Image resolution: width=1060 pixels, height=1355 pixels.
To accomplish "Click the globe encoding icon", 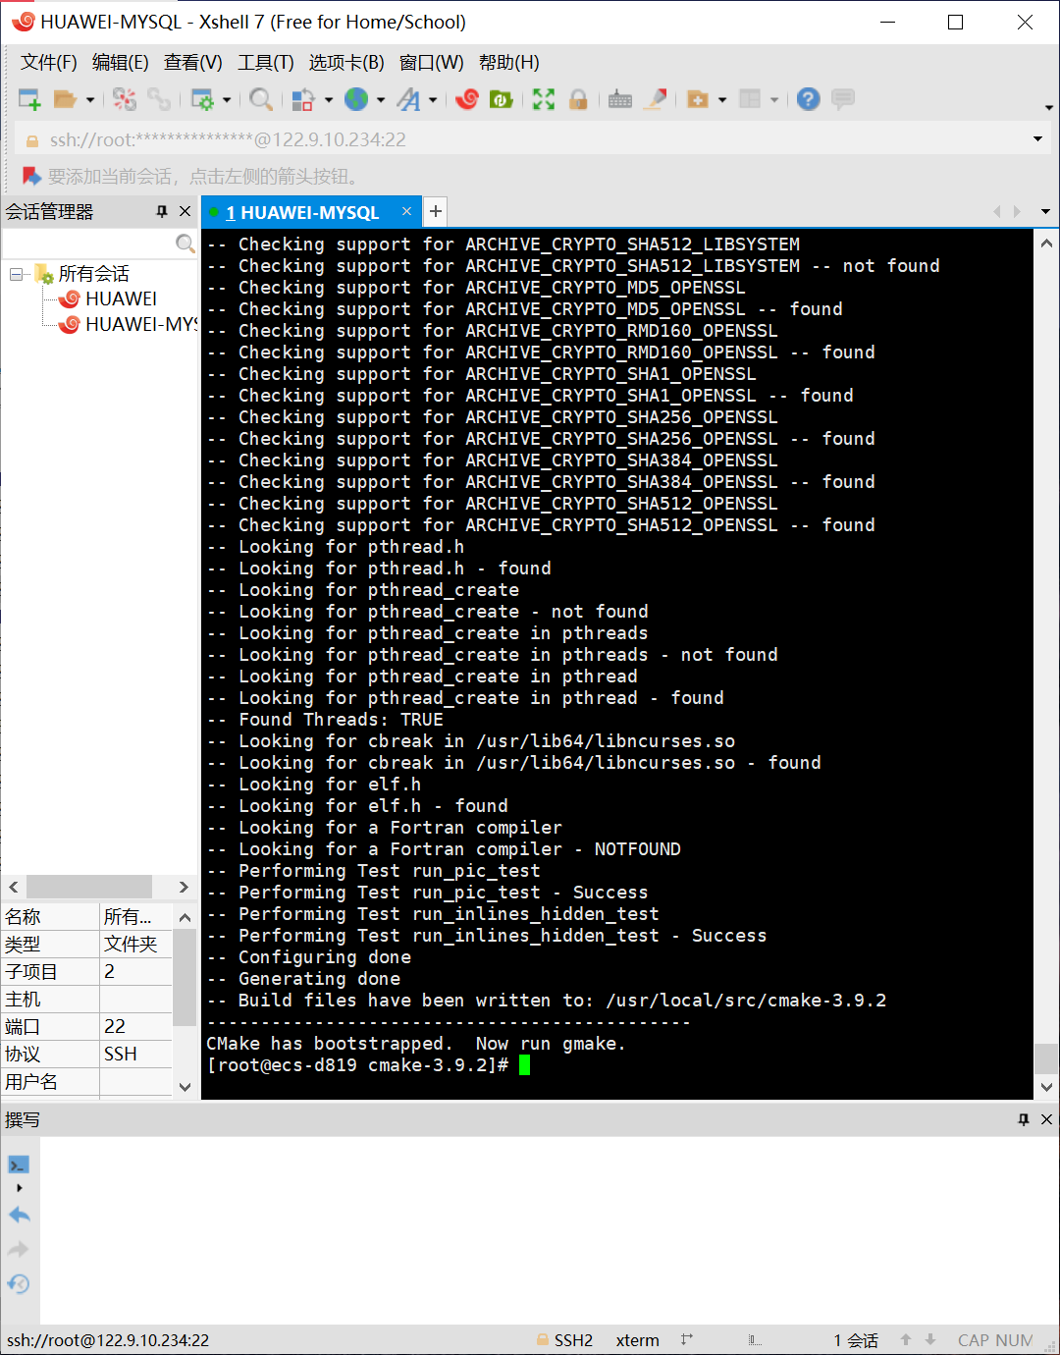I will [356, 98].
